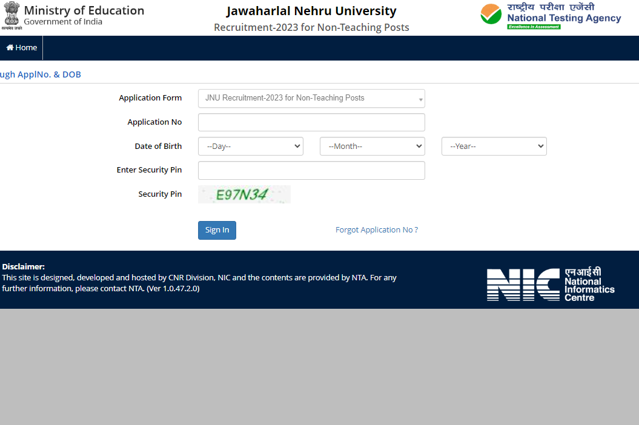Image resolution: width=639 pixels, height=425 pixels.
Task: Click the E97N34 captcha image
Action: [244, 194]
